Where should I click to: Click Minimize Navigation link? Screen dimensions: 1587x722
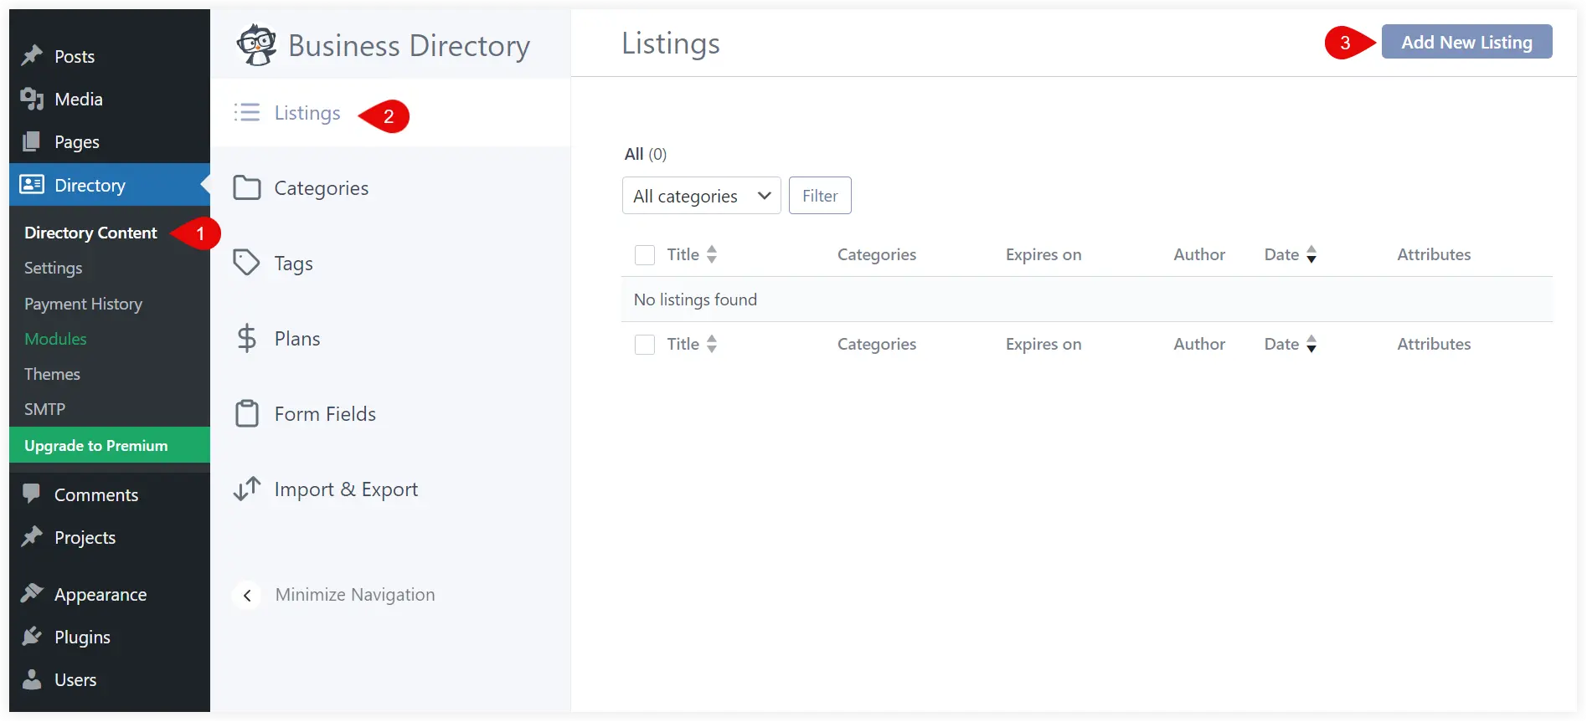point(355,595)
